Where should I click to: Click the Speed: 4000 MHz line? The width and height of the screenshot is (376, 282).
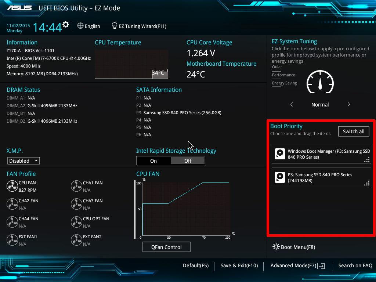coord(23,66)
